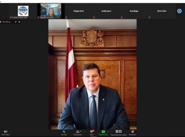Screen dimensions: 185x137
Task: Select andis.purs participant tile
Action: 106,11
